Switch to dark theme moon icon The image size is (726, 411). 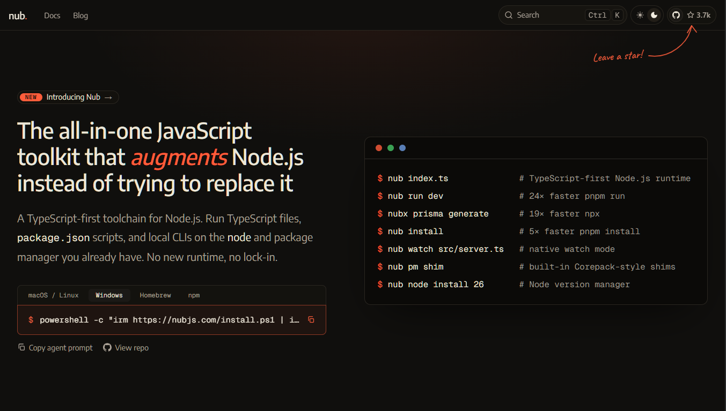click(654, 15)
